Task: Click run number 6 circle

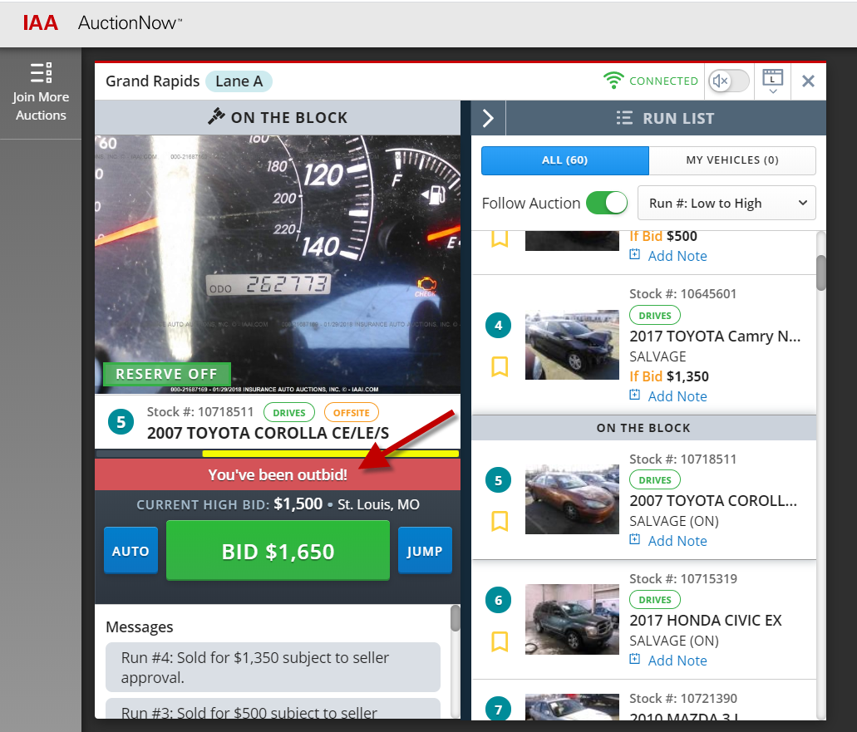Action: [499, 601]
